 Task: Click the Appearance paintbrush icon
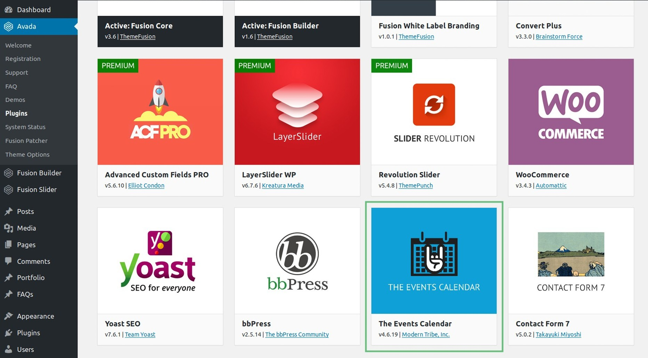pyautogui.click(x=8, y=316)
